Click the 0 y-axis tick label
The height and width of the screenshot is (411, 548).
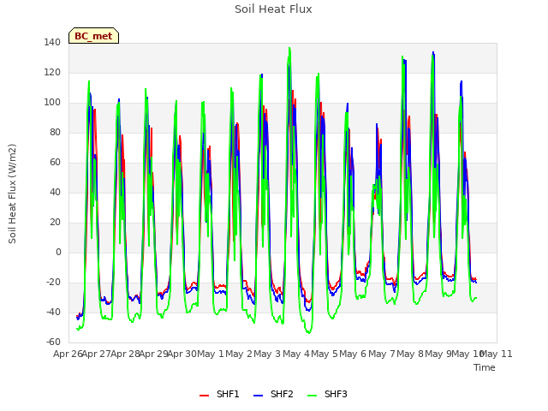click(x=58, y=253)
